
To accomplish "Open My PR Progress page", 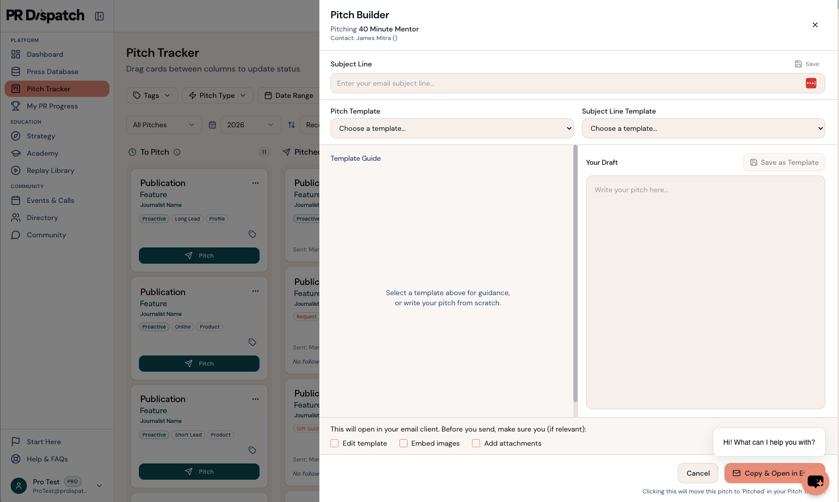I will pyautogui.click(x=53, y=106).
